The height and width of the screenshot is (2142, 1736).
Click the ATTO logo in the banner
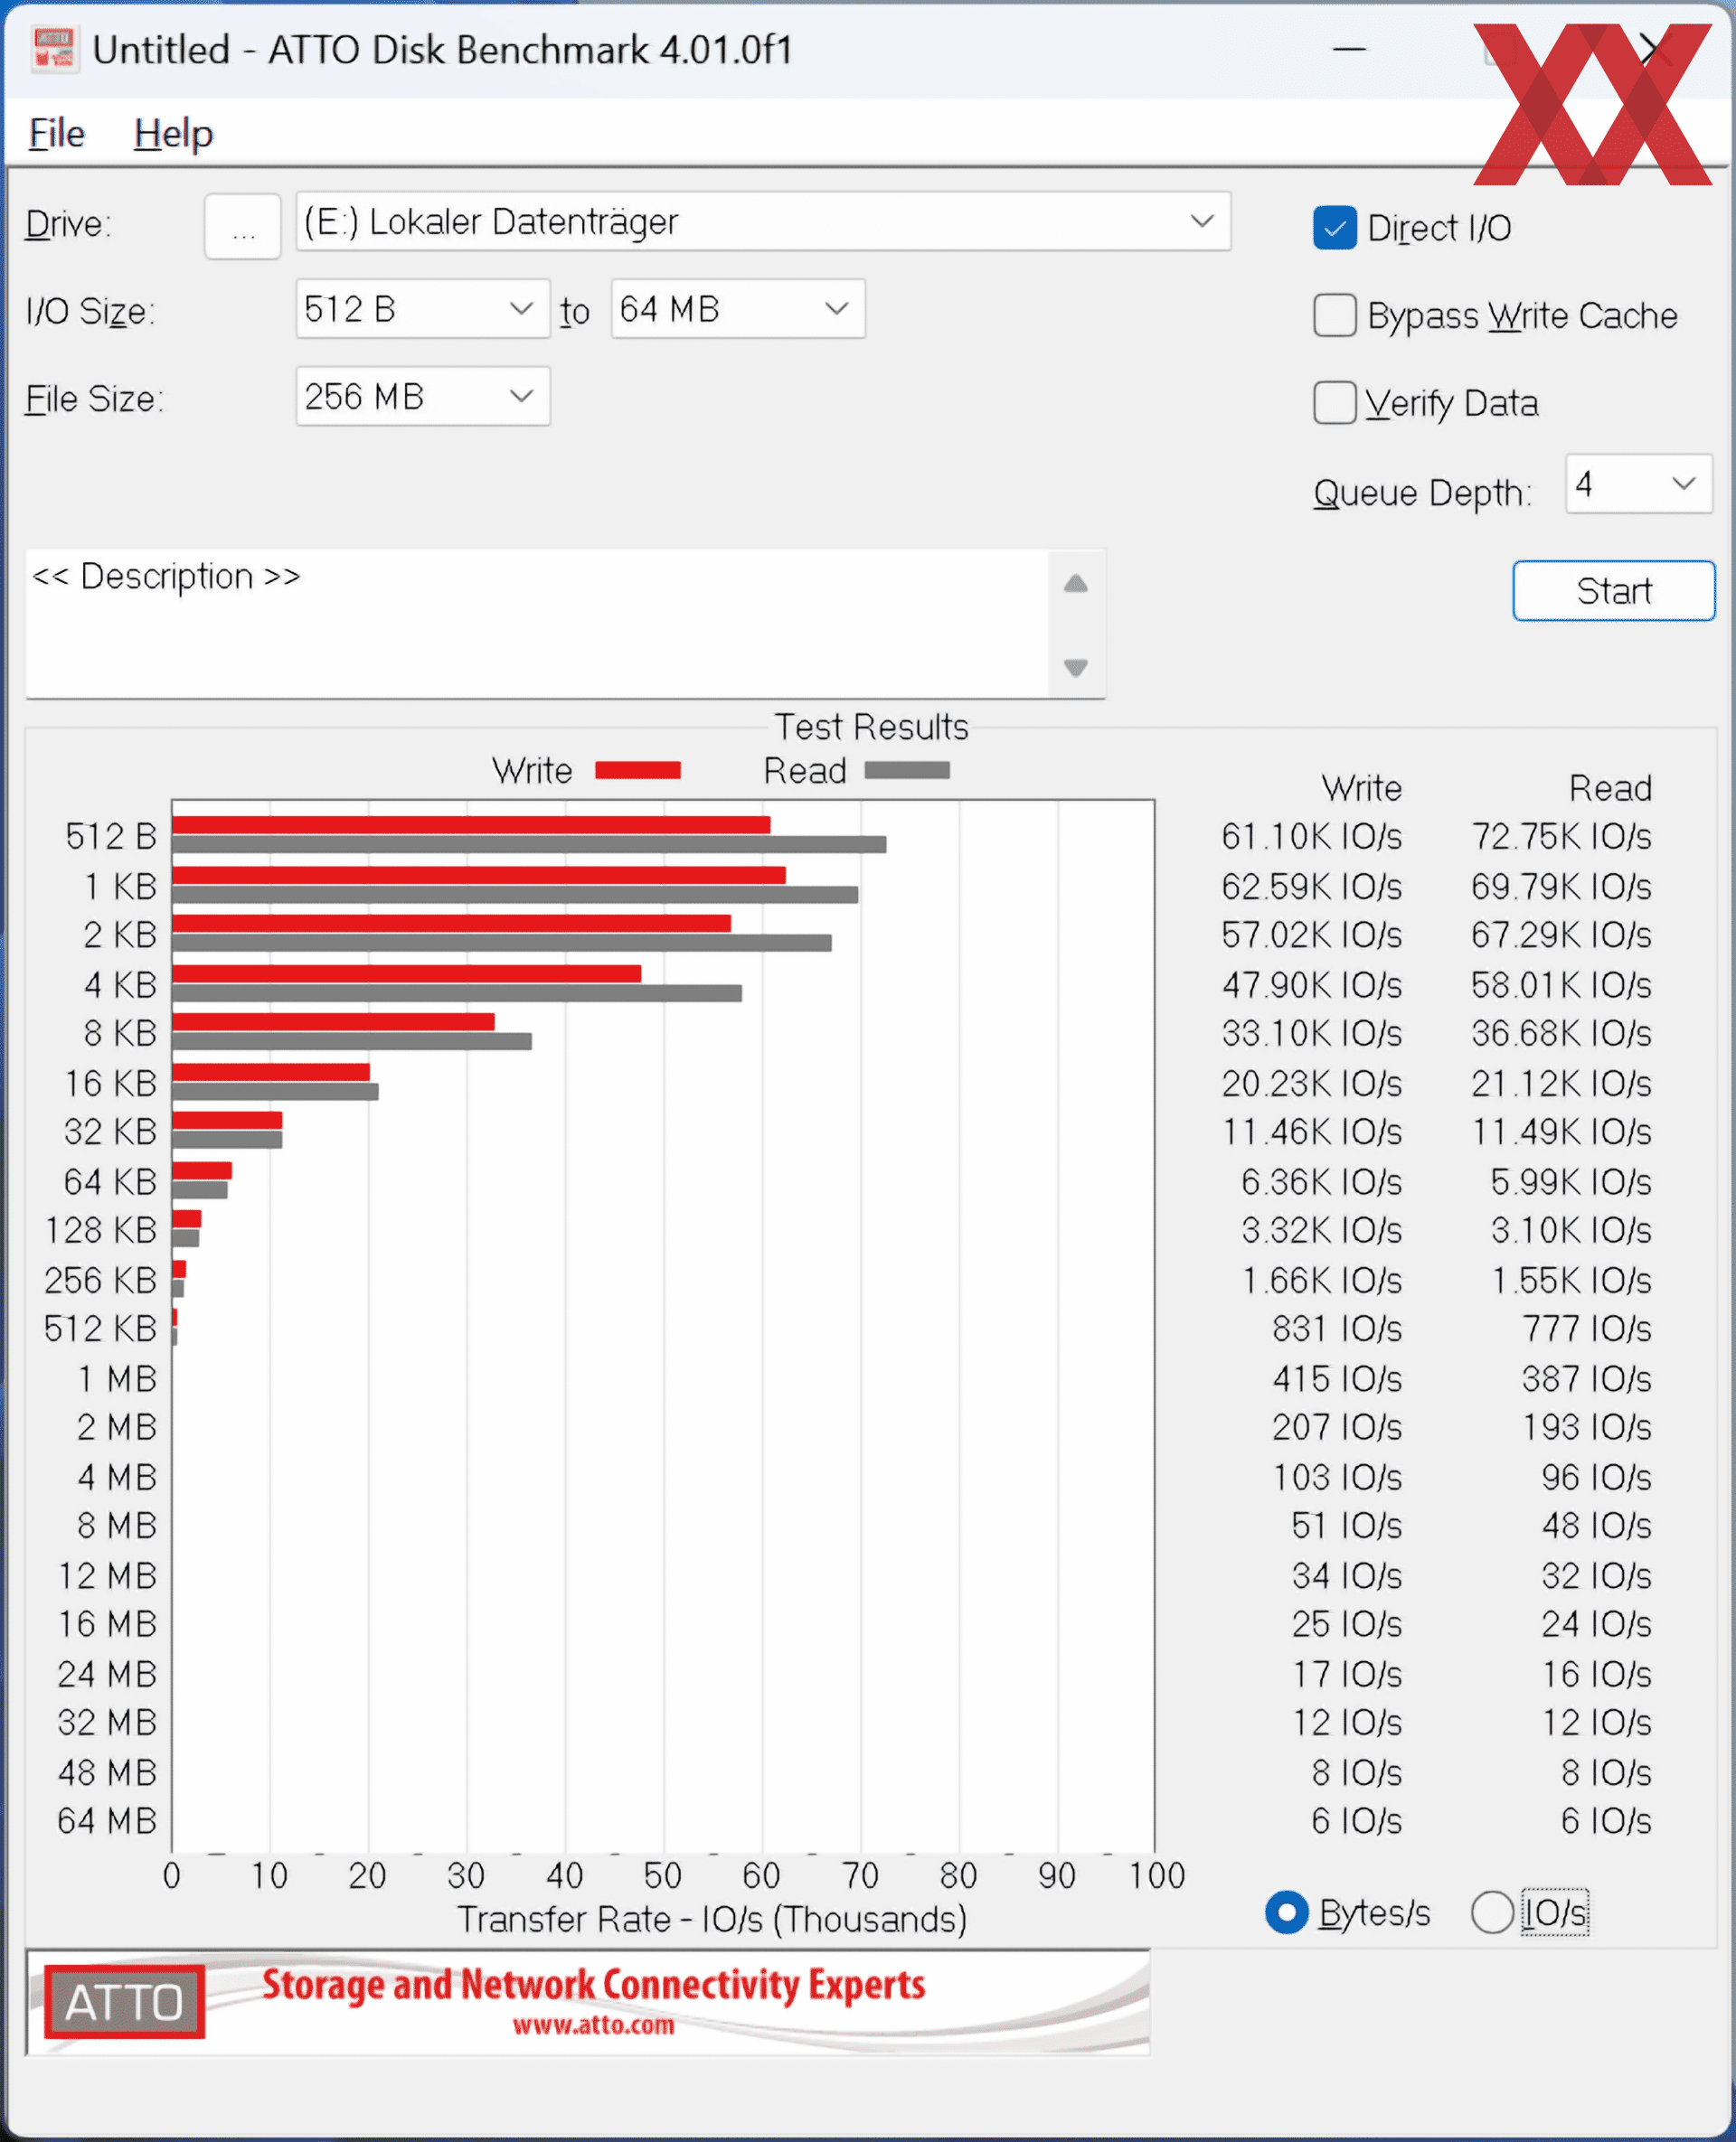[x=125, y=2002]
